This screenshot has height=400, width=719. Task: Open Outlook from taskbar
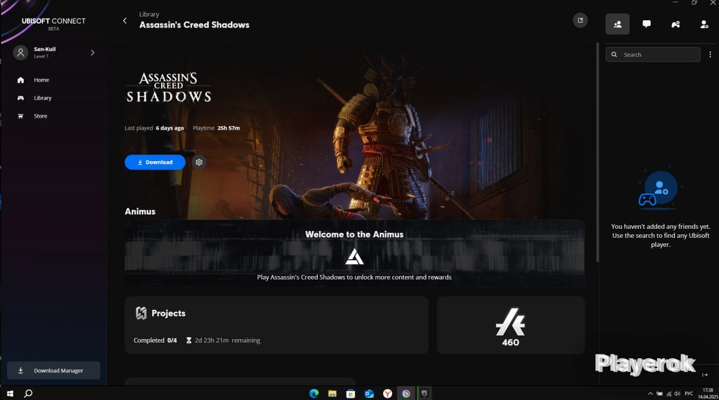point(369,394)
